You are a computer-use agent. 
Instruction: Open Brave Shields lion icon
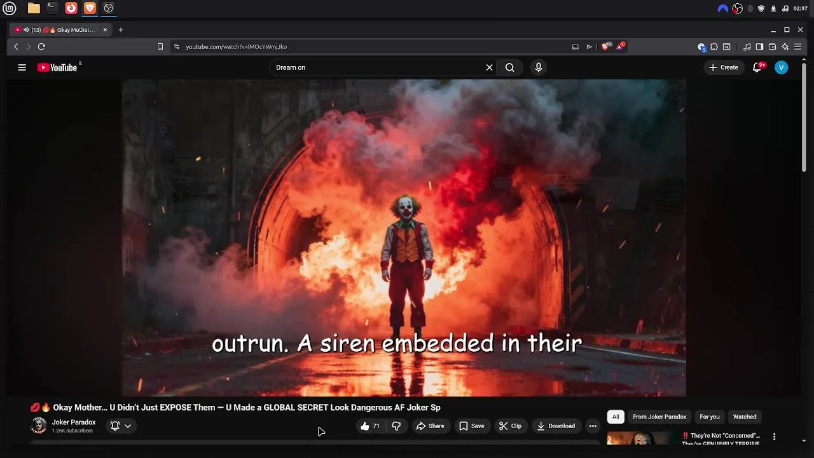point(606,46)
